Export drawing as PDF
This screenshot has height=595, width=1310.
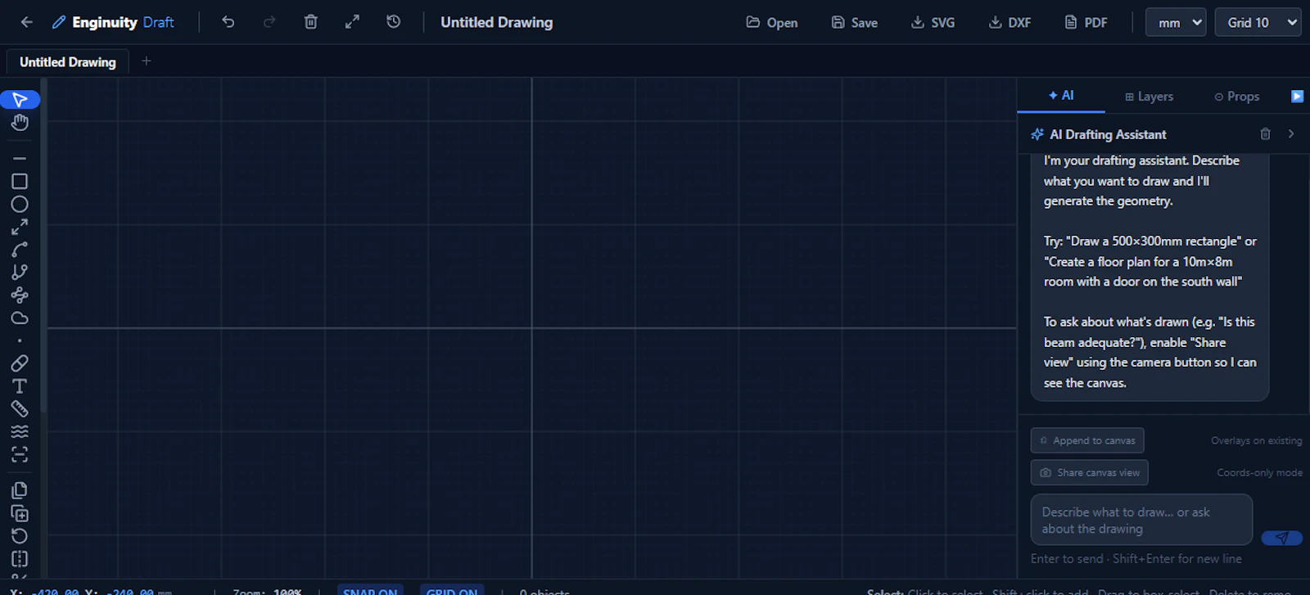1086,22
